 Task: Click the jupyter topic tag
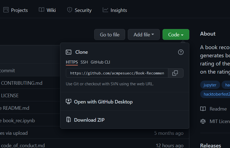[x=210, y=85]
